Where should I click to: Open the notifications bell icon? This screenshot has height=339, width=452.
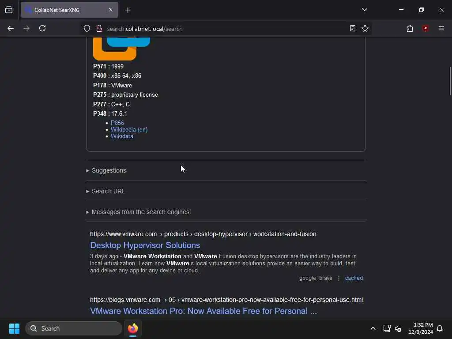[x=440, y=328]
